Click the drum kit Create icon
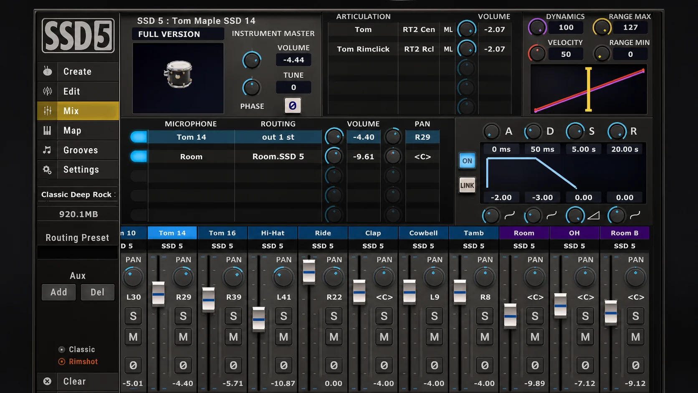 tap(48, 71)
